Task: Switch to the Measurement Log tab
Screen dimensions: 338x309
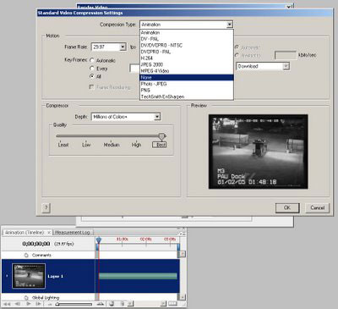Action: click(72, 232)
